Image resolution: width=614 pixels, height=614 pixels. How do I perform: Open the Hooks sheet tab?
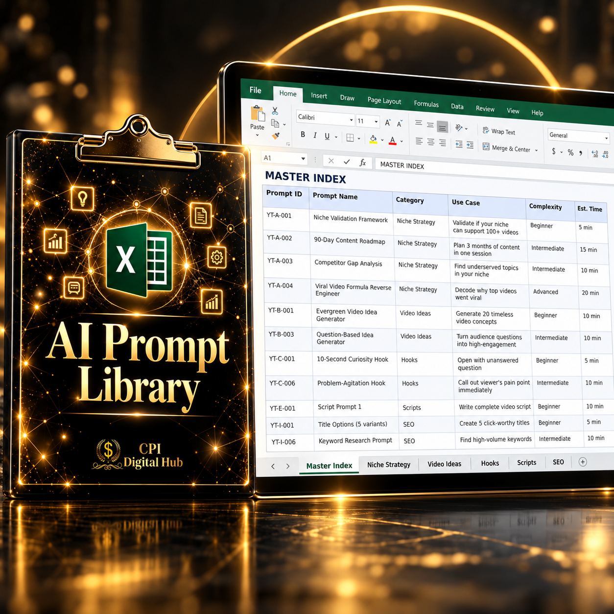coord(490,463)
